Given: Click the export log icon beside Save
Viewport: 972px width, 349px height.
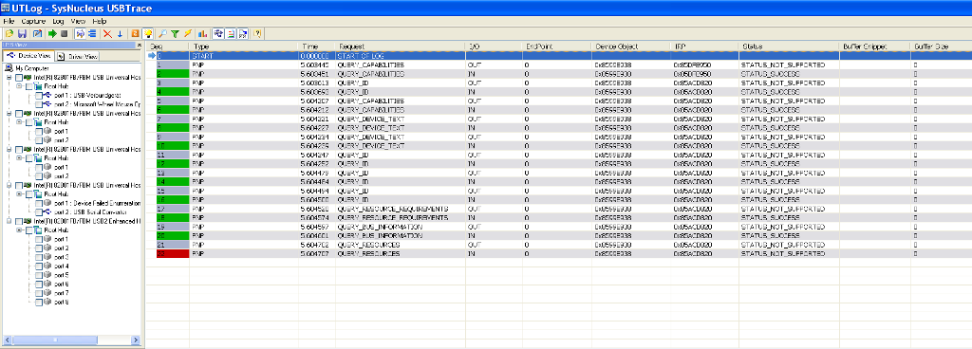Looking at the screenshot, I should point(37,33).
